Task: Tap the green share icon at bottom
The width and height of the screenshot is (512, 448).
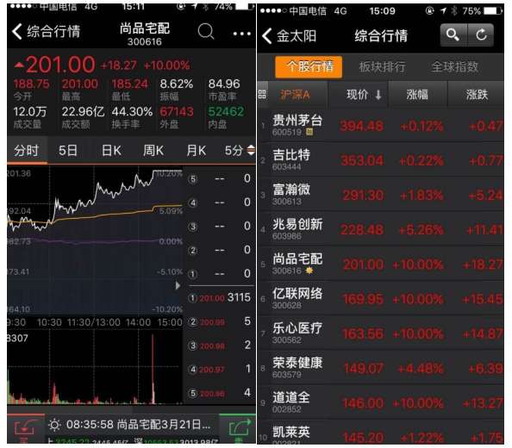Action: click(x=239, y=428)
